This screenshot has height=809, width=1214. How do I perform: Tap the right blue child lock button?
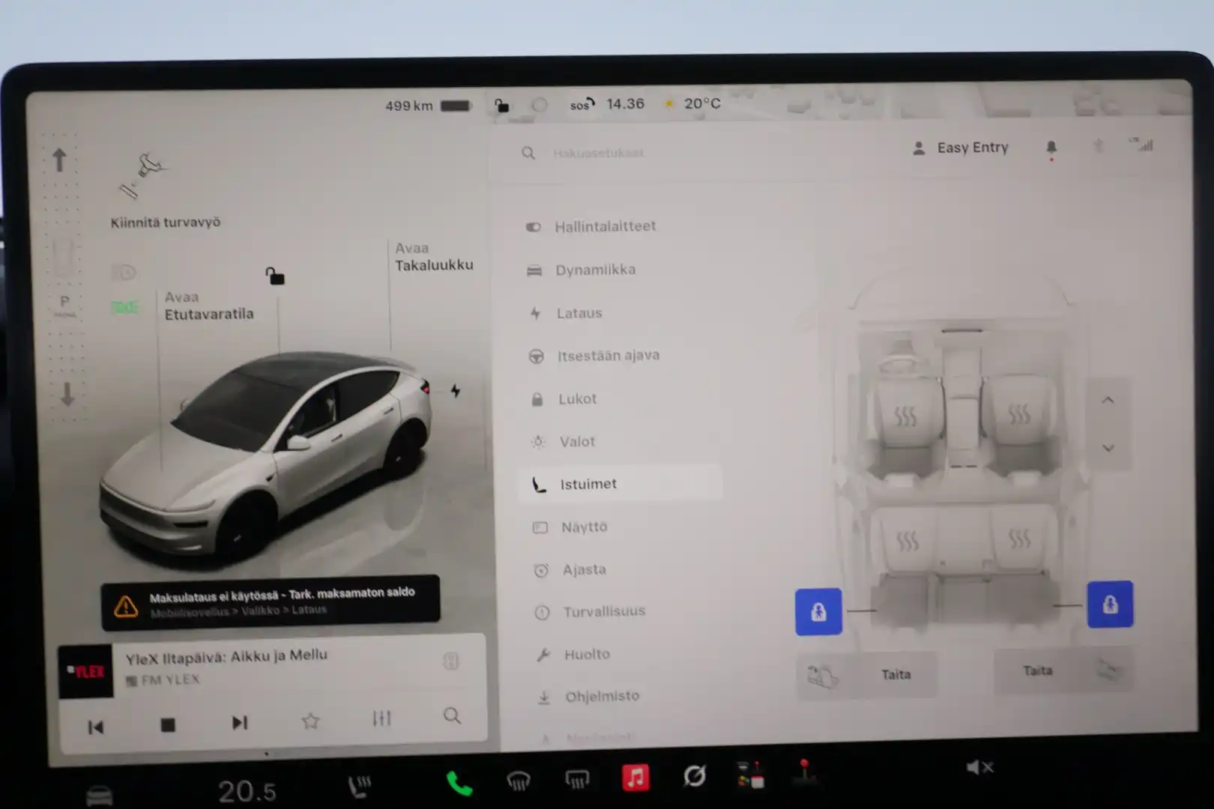coord(1110,604)
